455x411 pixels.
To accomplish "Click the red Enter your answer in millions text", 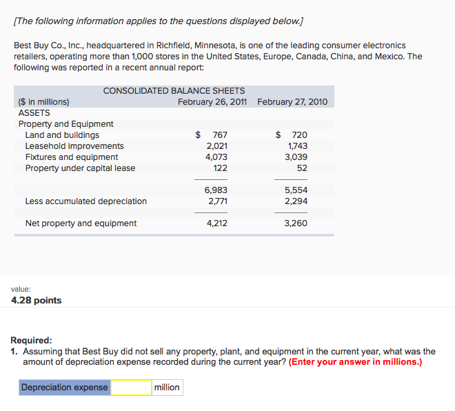I will click(355, 362).
